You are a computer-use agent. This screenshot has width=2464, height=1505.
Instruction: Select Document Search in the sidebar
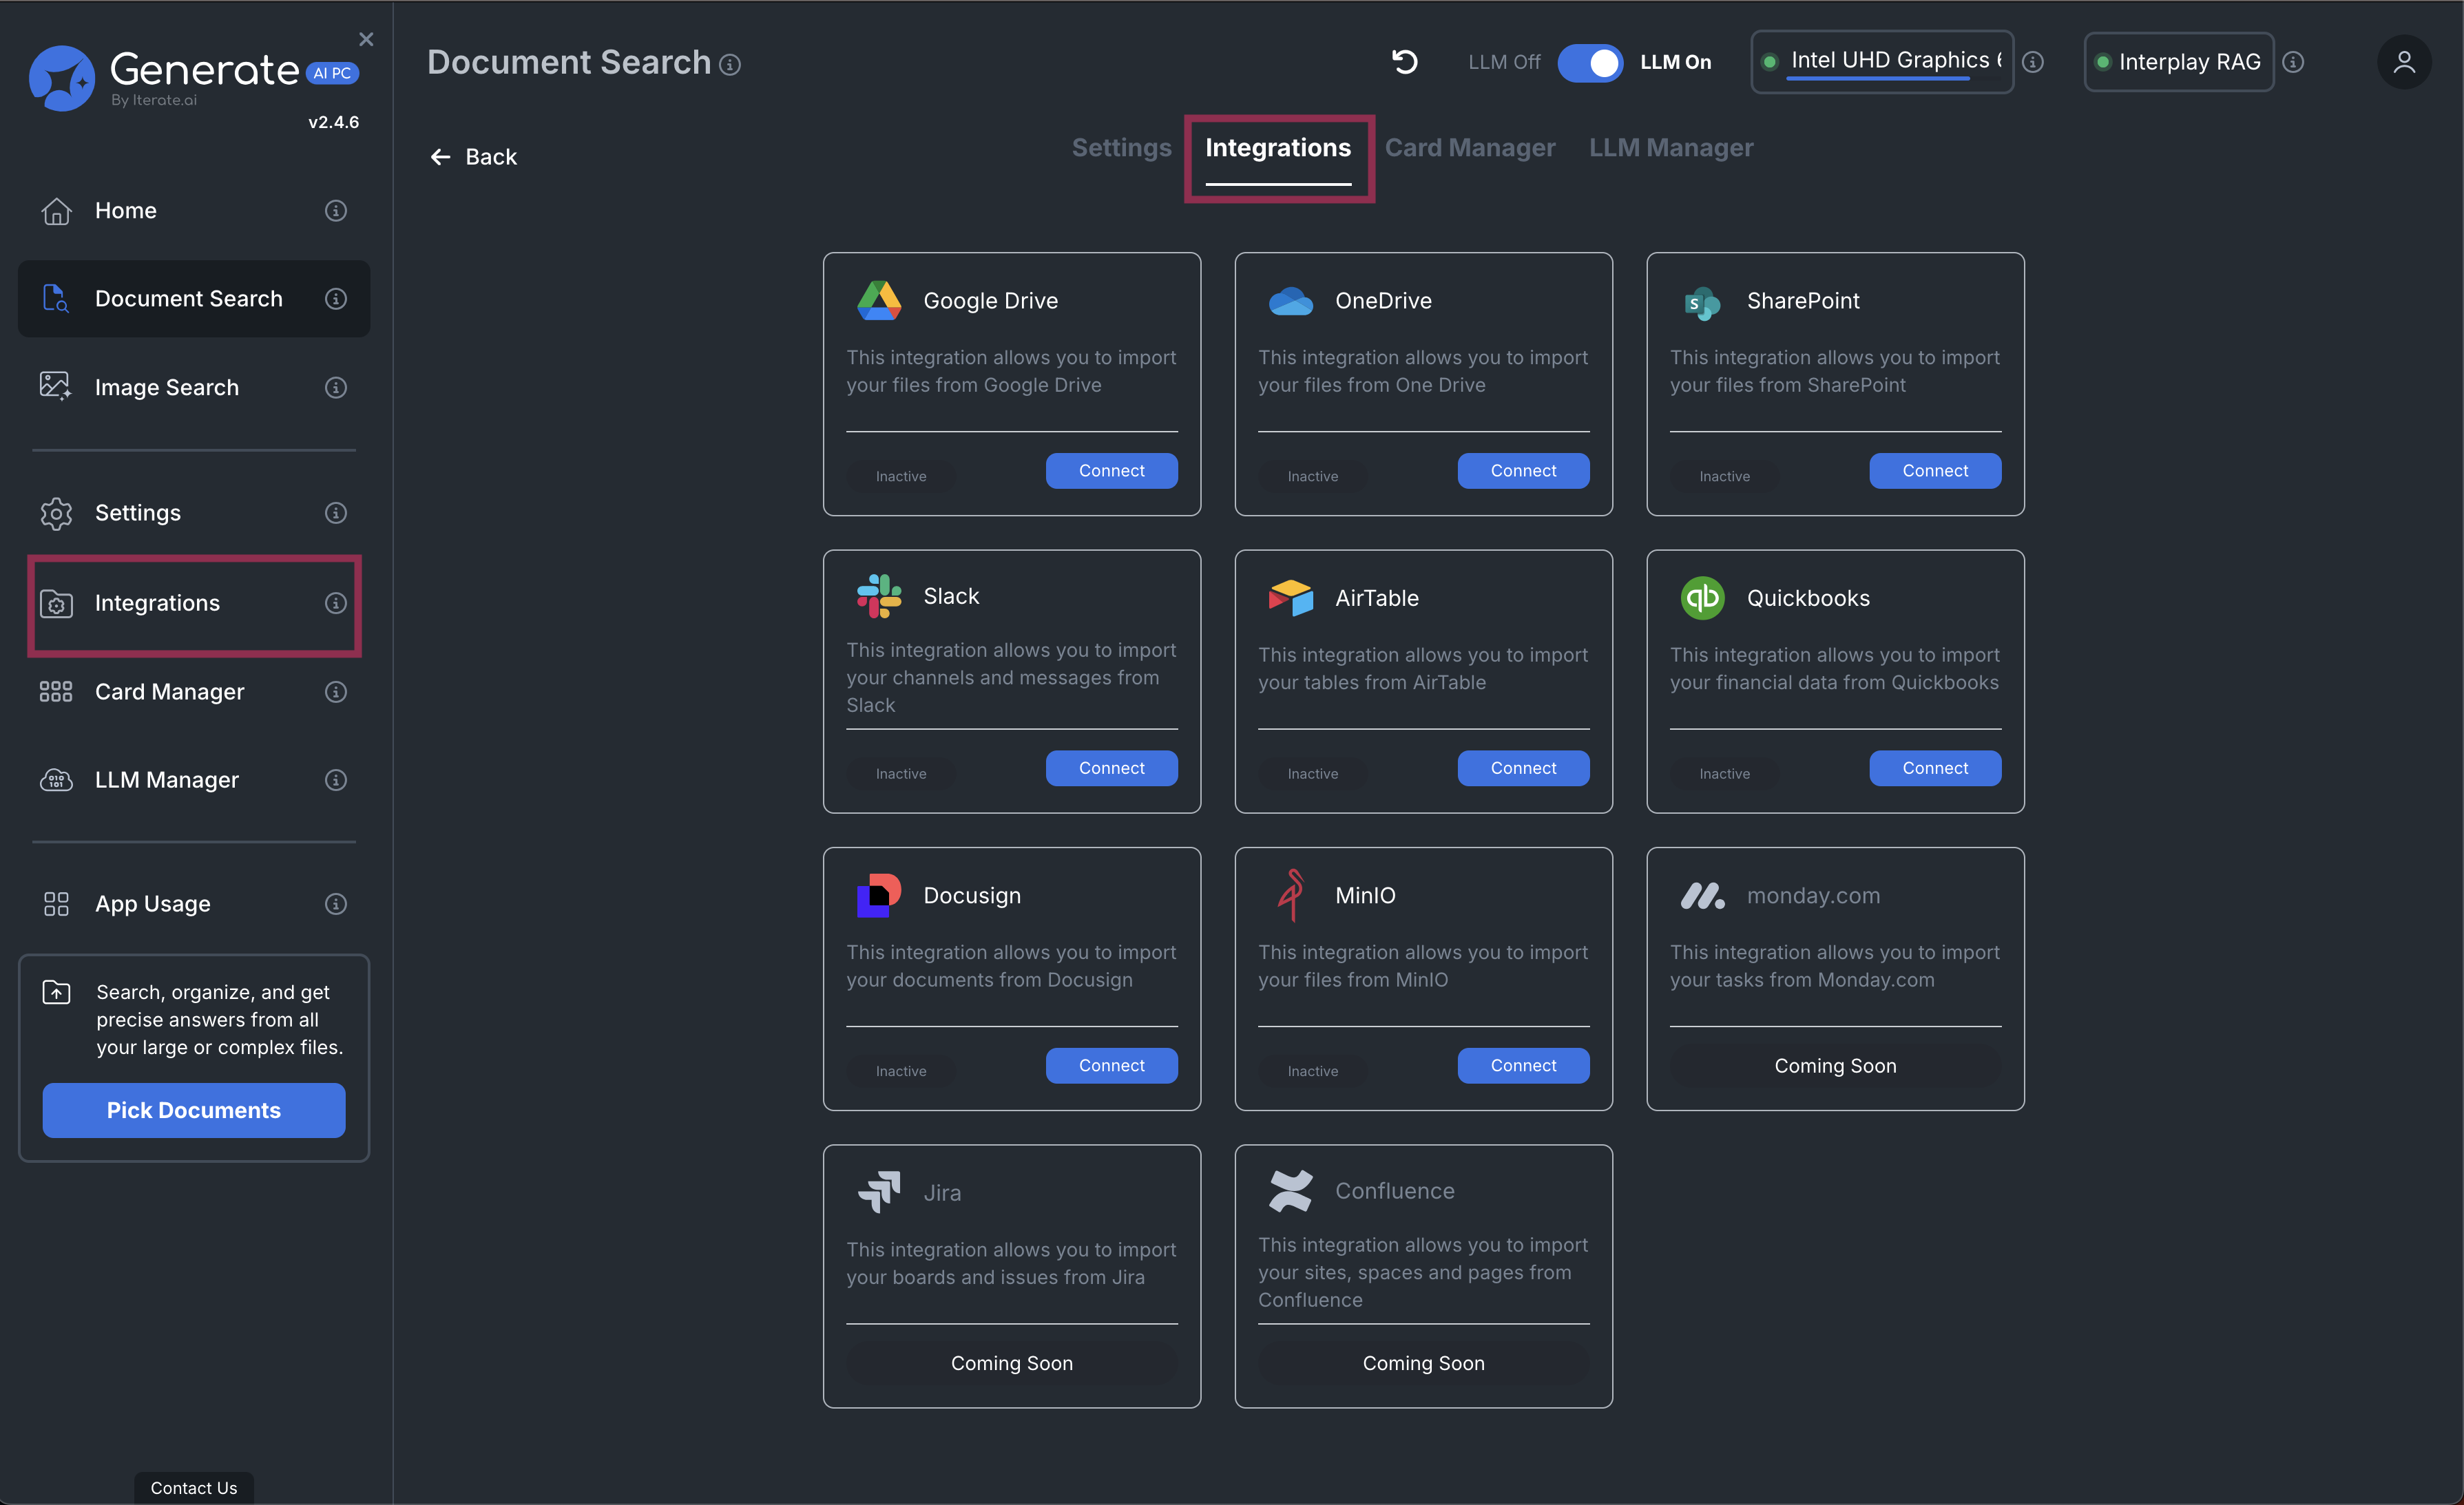[x=194, y=298]
